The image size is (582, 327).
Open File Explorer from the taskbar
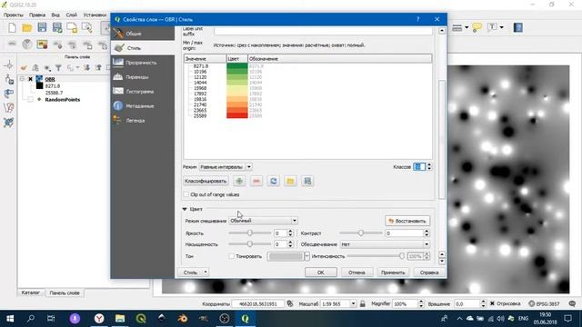click(x=120, y=319)
